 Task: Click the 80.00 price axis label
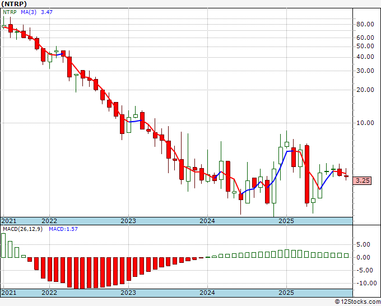coord(365,24)
